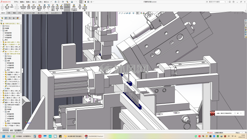This screenshot has width=247, height=139.
Task: Collapse the 三校<1> subassembly node
Action: point(1,51)
